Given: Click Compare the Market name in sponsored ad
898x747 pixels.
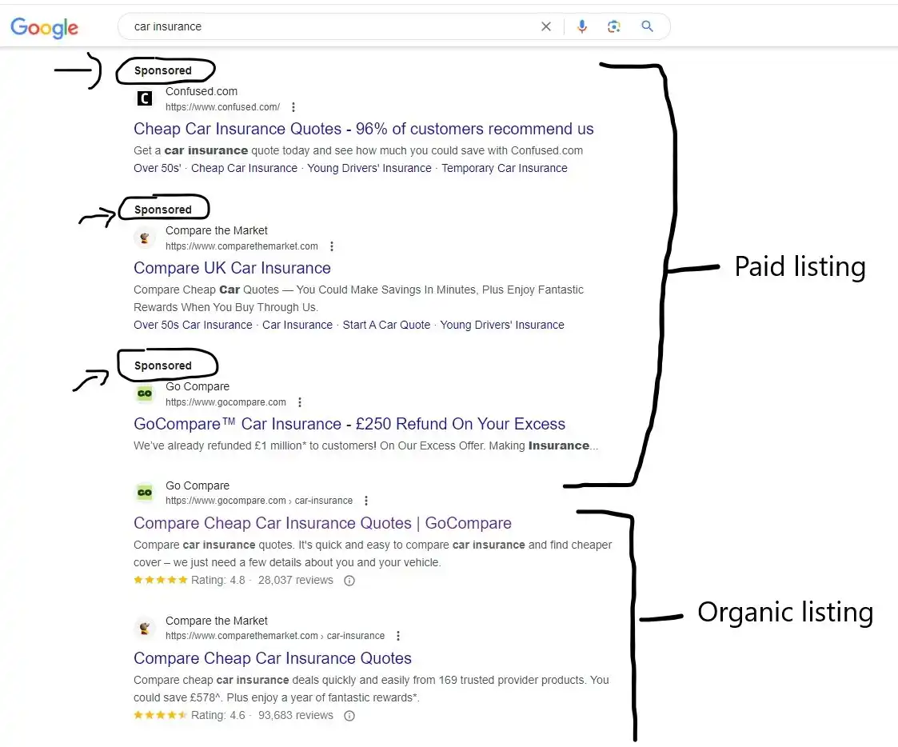Looking at the screenshot, I should tap(217, 230).
